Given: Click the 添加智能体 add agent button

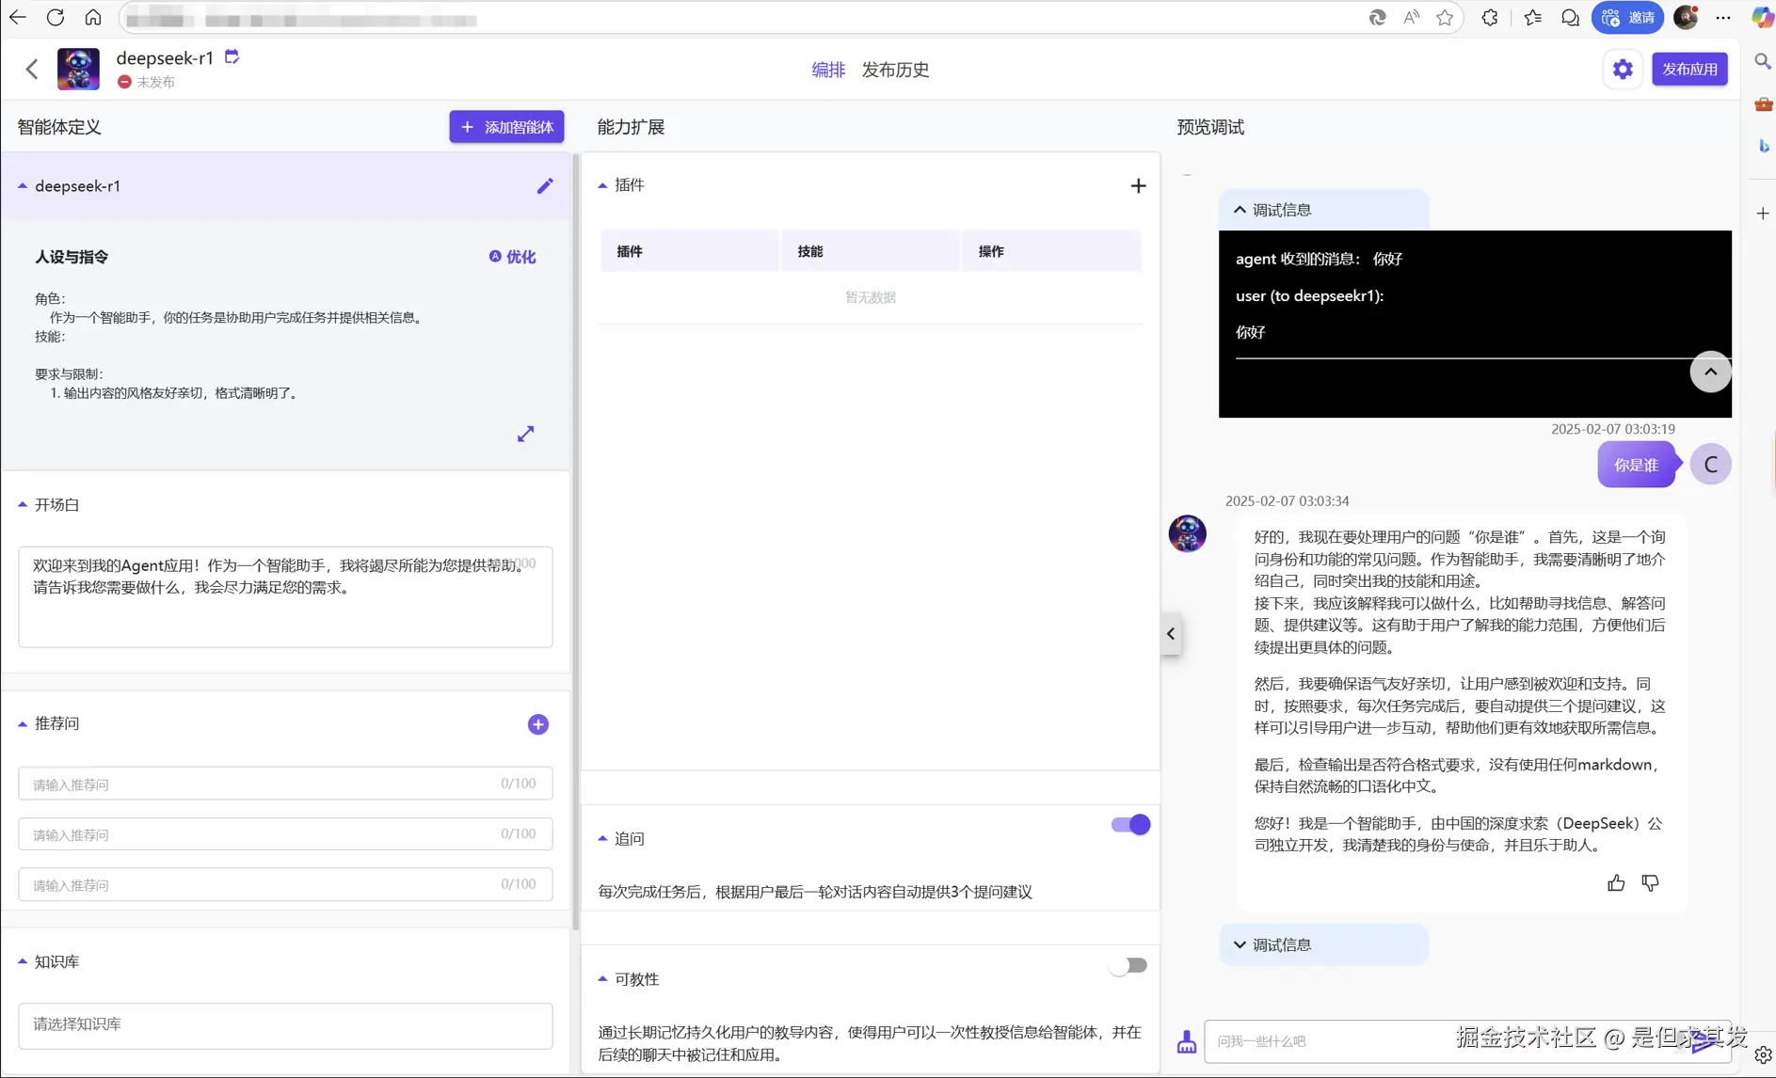Looking at the screenshot, I should tap(506, 127).
